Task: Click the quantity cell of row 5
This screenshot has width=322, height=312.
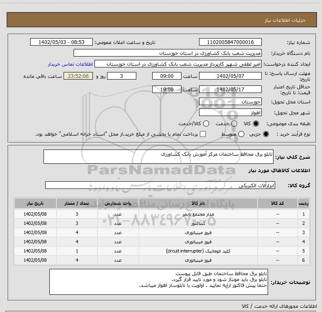Action: click(77, 251)
